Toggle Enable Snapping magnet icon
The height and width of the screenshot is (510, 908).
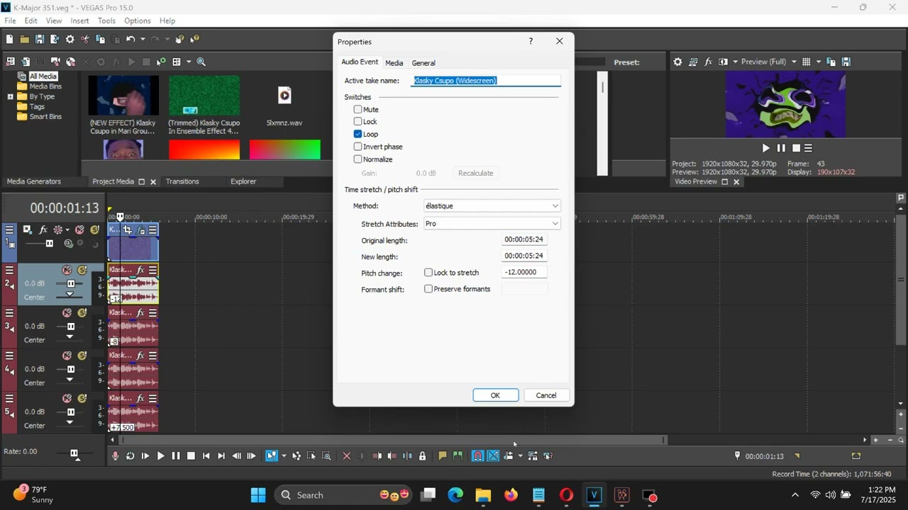(478, 456)
